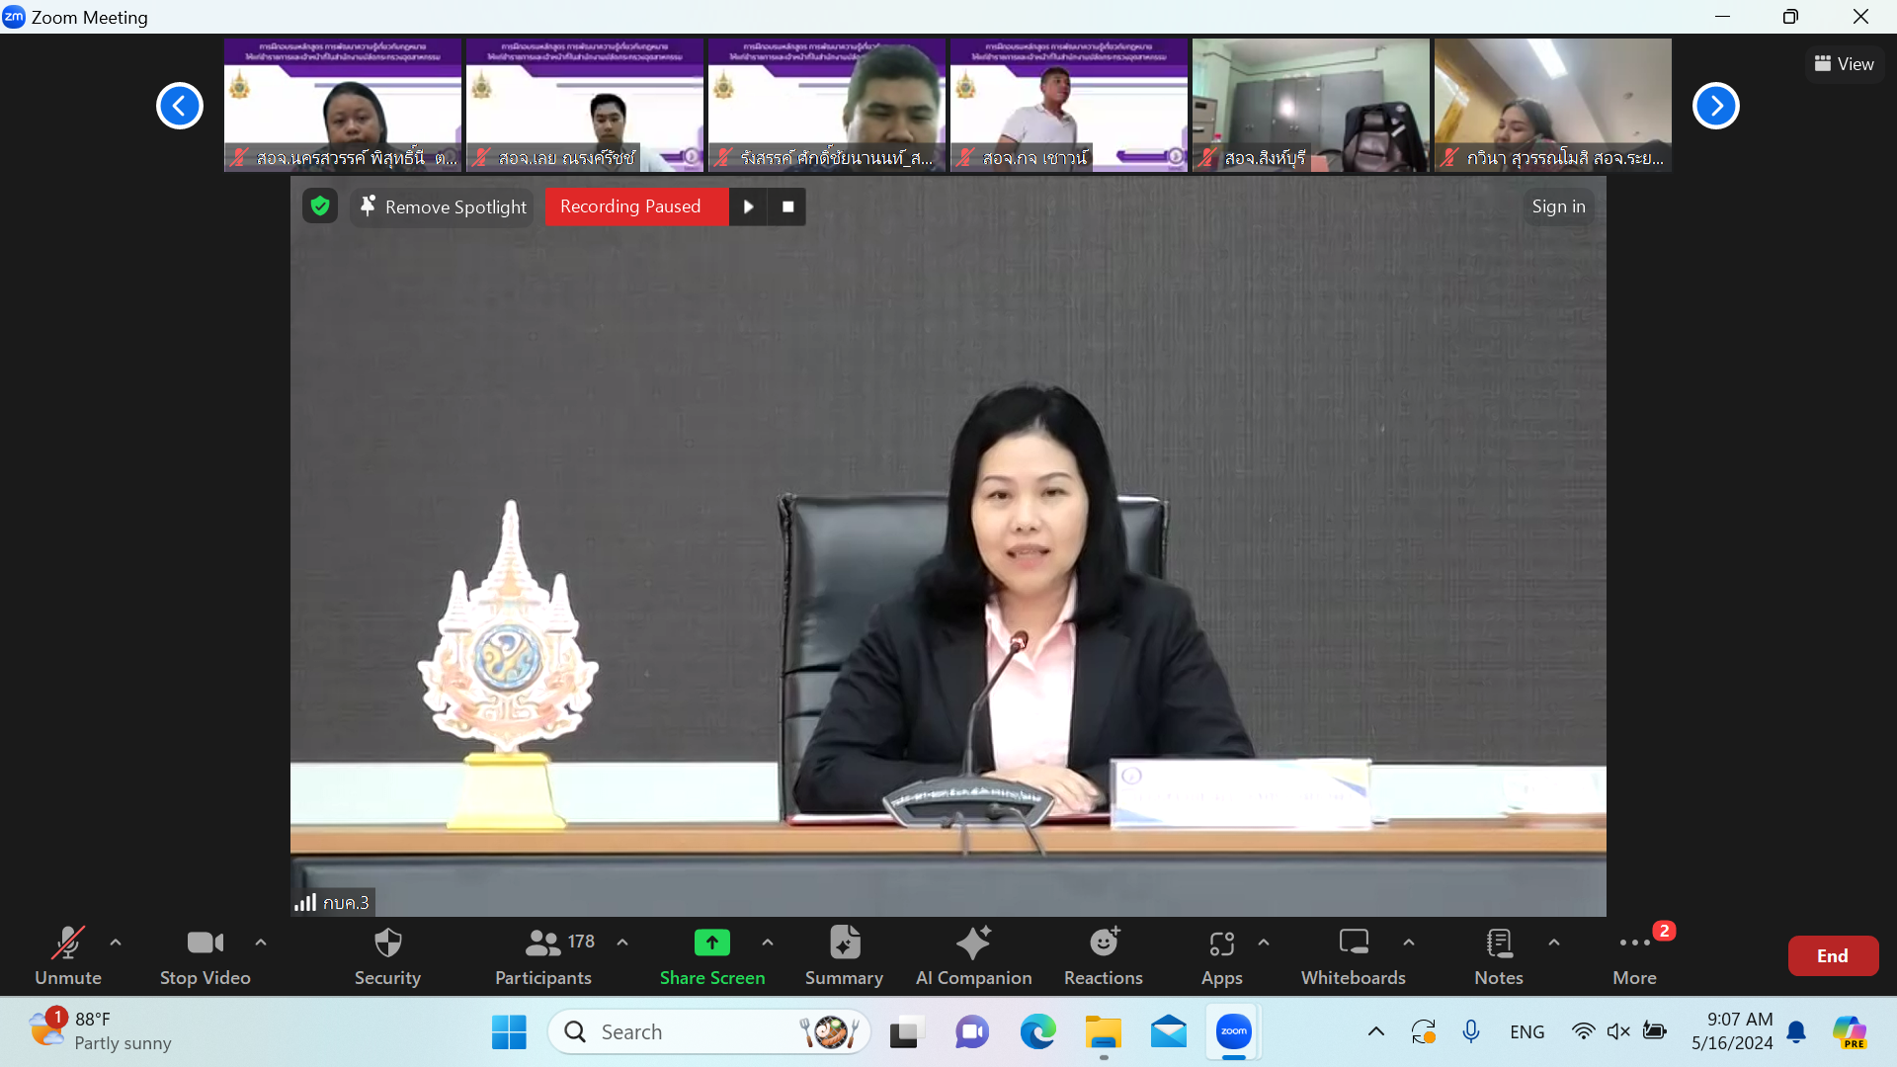Open the More menu
Image resolution: width=1897 pixels, height=1067 pixels.
(x=1634, y=954)
